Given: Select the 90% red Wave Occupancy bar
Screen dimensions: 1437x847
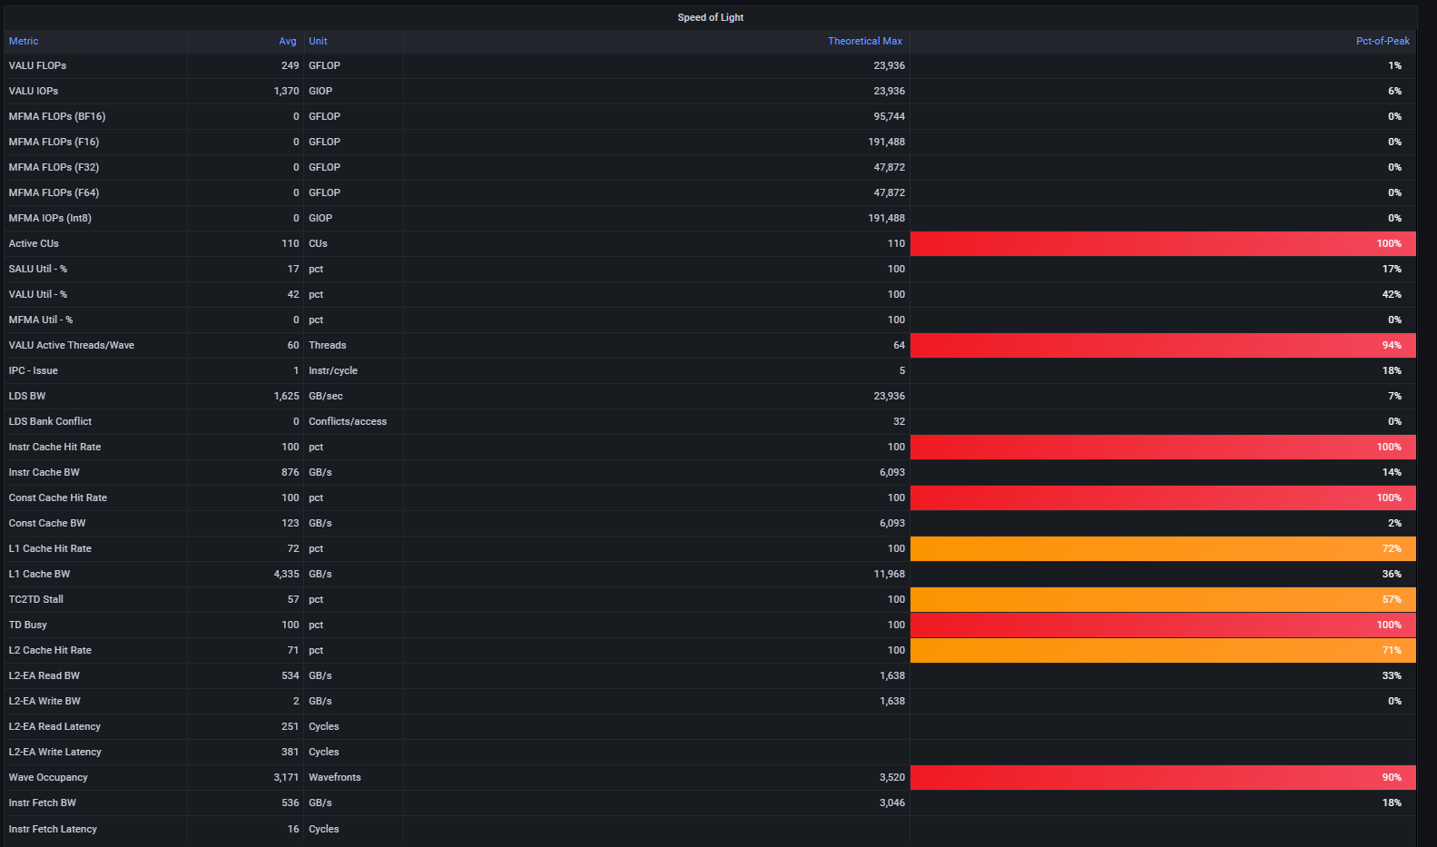Looking at the screenshot, I should pos(1163,777).
